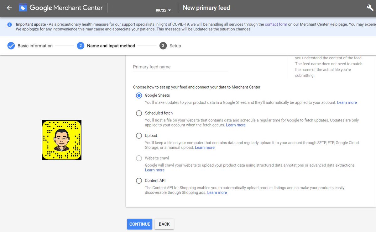Screen dimensions: 376x232
Task: Open the contact form link
Action: pyautogui.click(x=276, y=24)
